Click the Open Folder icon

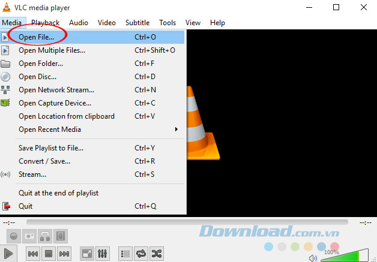(x=5, y=64)
